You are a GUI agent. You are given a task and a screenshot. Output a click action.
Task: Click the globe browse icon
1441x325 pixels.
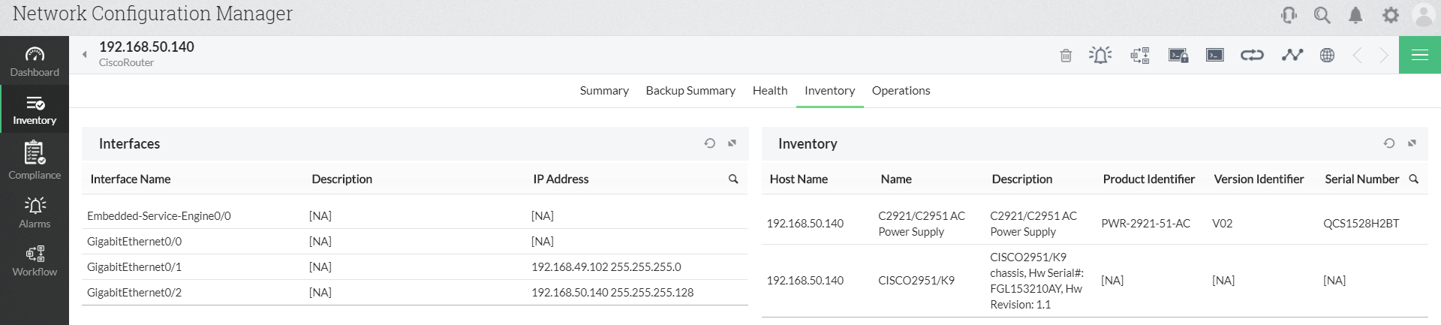(1327, 55)
